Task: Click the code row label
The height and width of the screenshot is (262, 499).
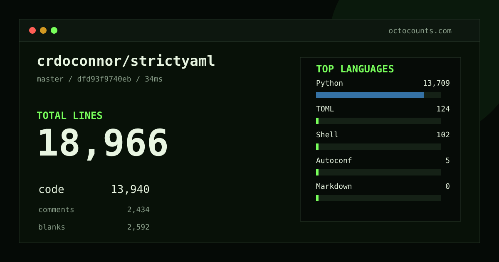Action: 51,190
